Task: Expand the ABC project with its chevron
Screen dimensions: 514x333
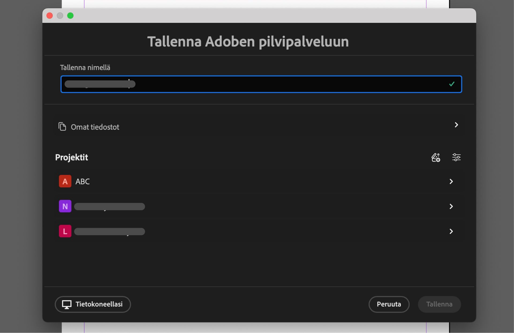Action: tap(451, 181)
